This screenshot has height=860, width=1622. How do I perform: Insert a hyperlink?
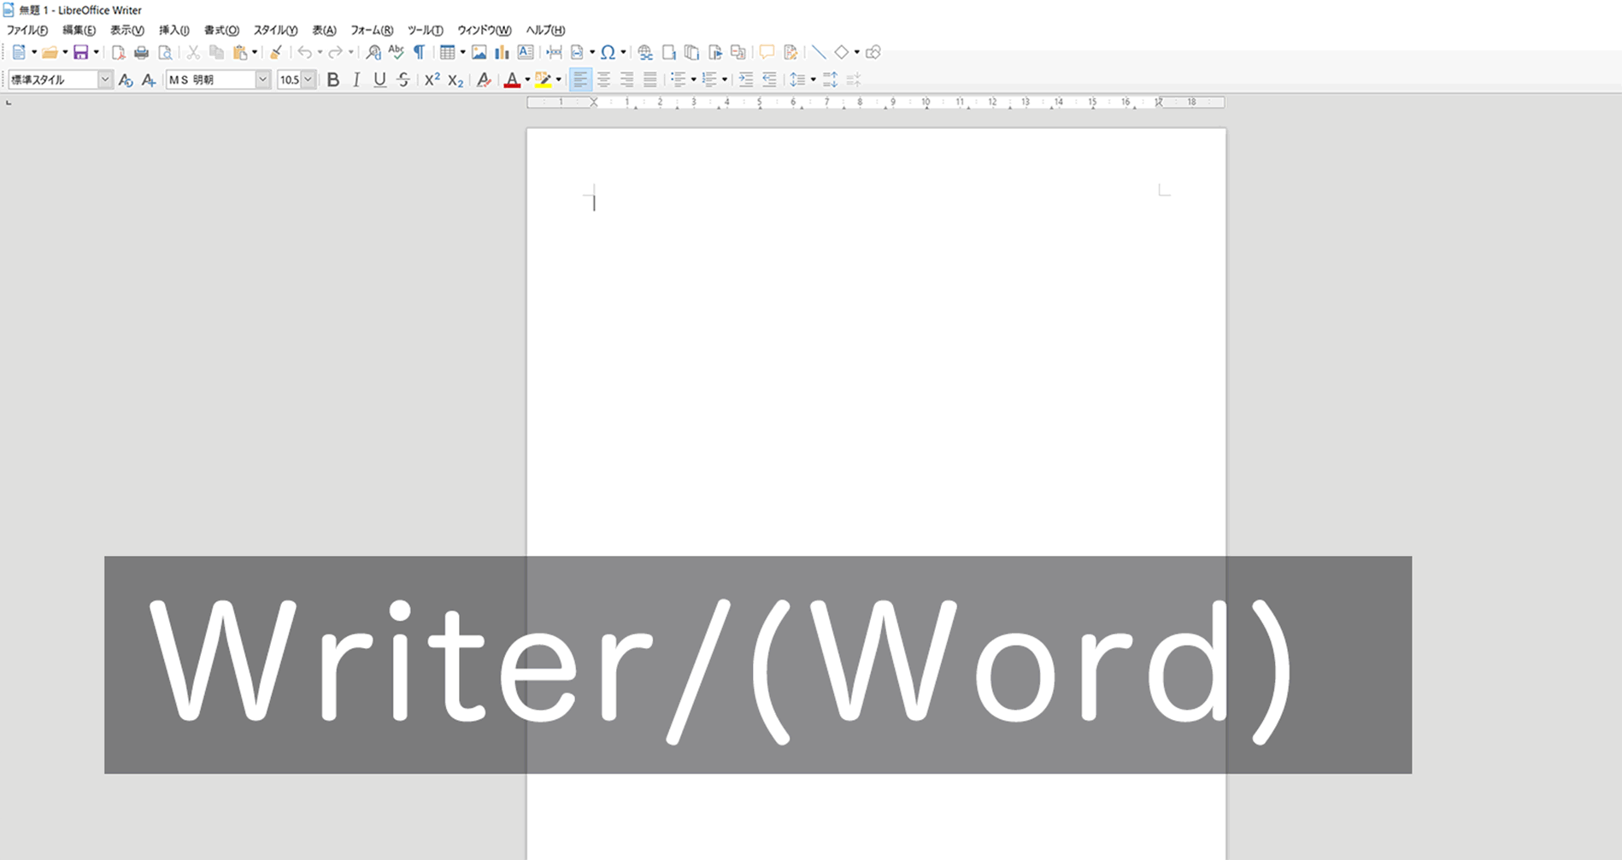[644, 52]
